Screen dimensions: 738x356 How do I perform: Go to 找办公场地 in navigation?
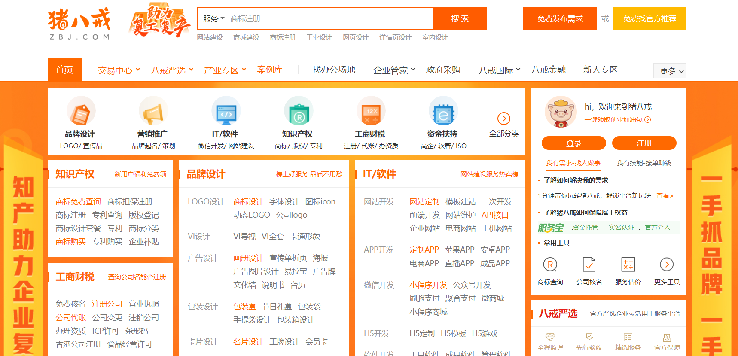point(334,70)
